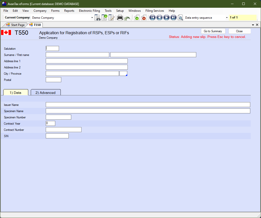
Task: Switch to the 2) Advanced tab
Action: 45,93
